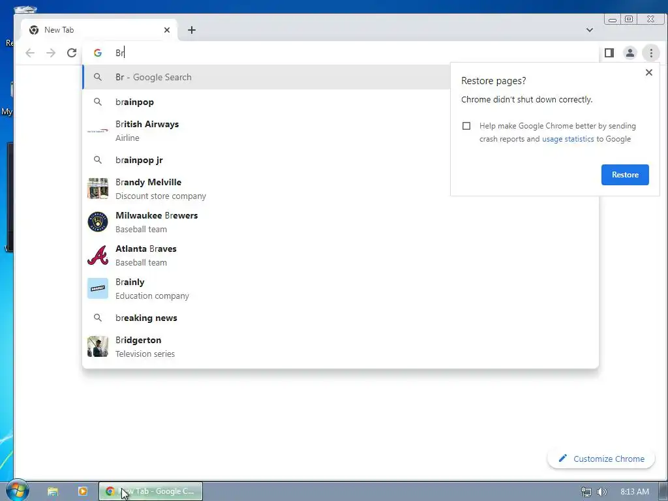Select the Brainly suggestion text
668x501 pixels.
click(130, 282)
